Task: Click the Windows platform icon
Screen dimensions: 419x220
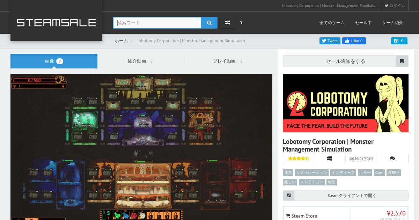Action: [x=329, y=159]
